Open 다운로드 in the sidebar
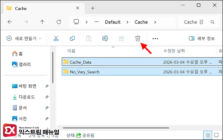 pos(24,97)
